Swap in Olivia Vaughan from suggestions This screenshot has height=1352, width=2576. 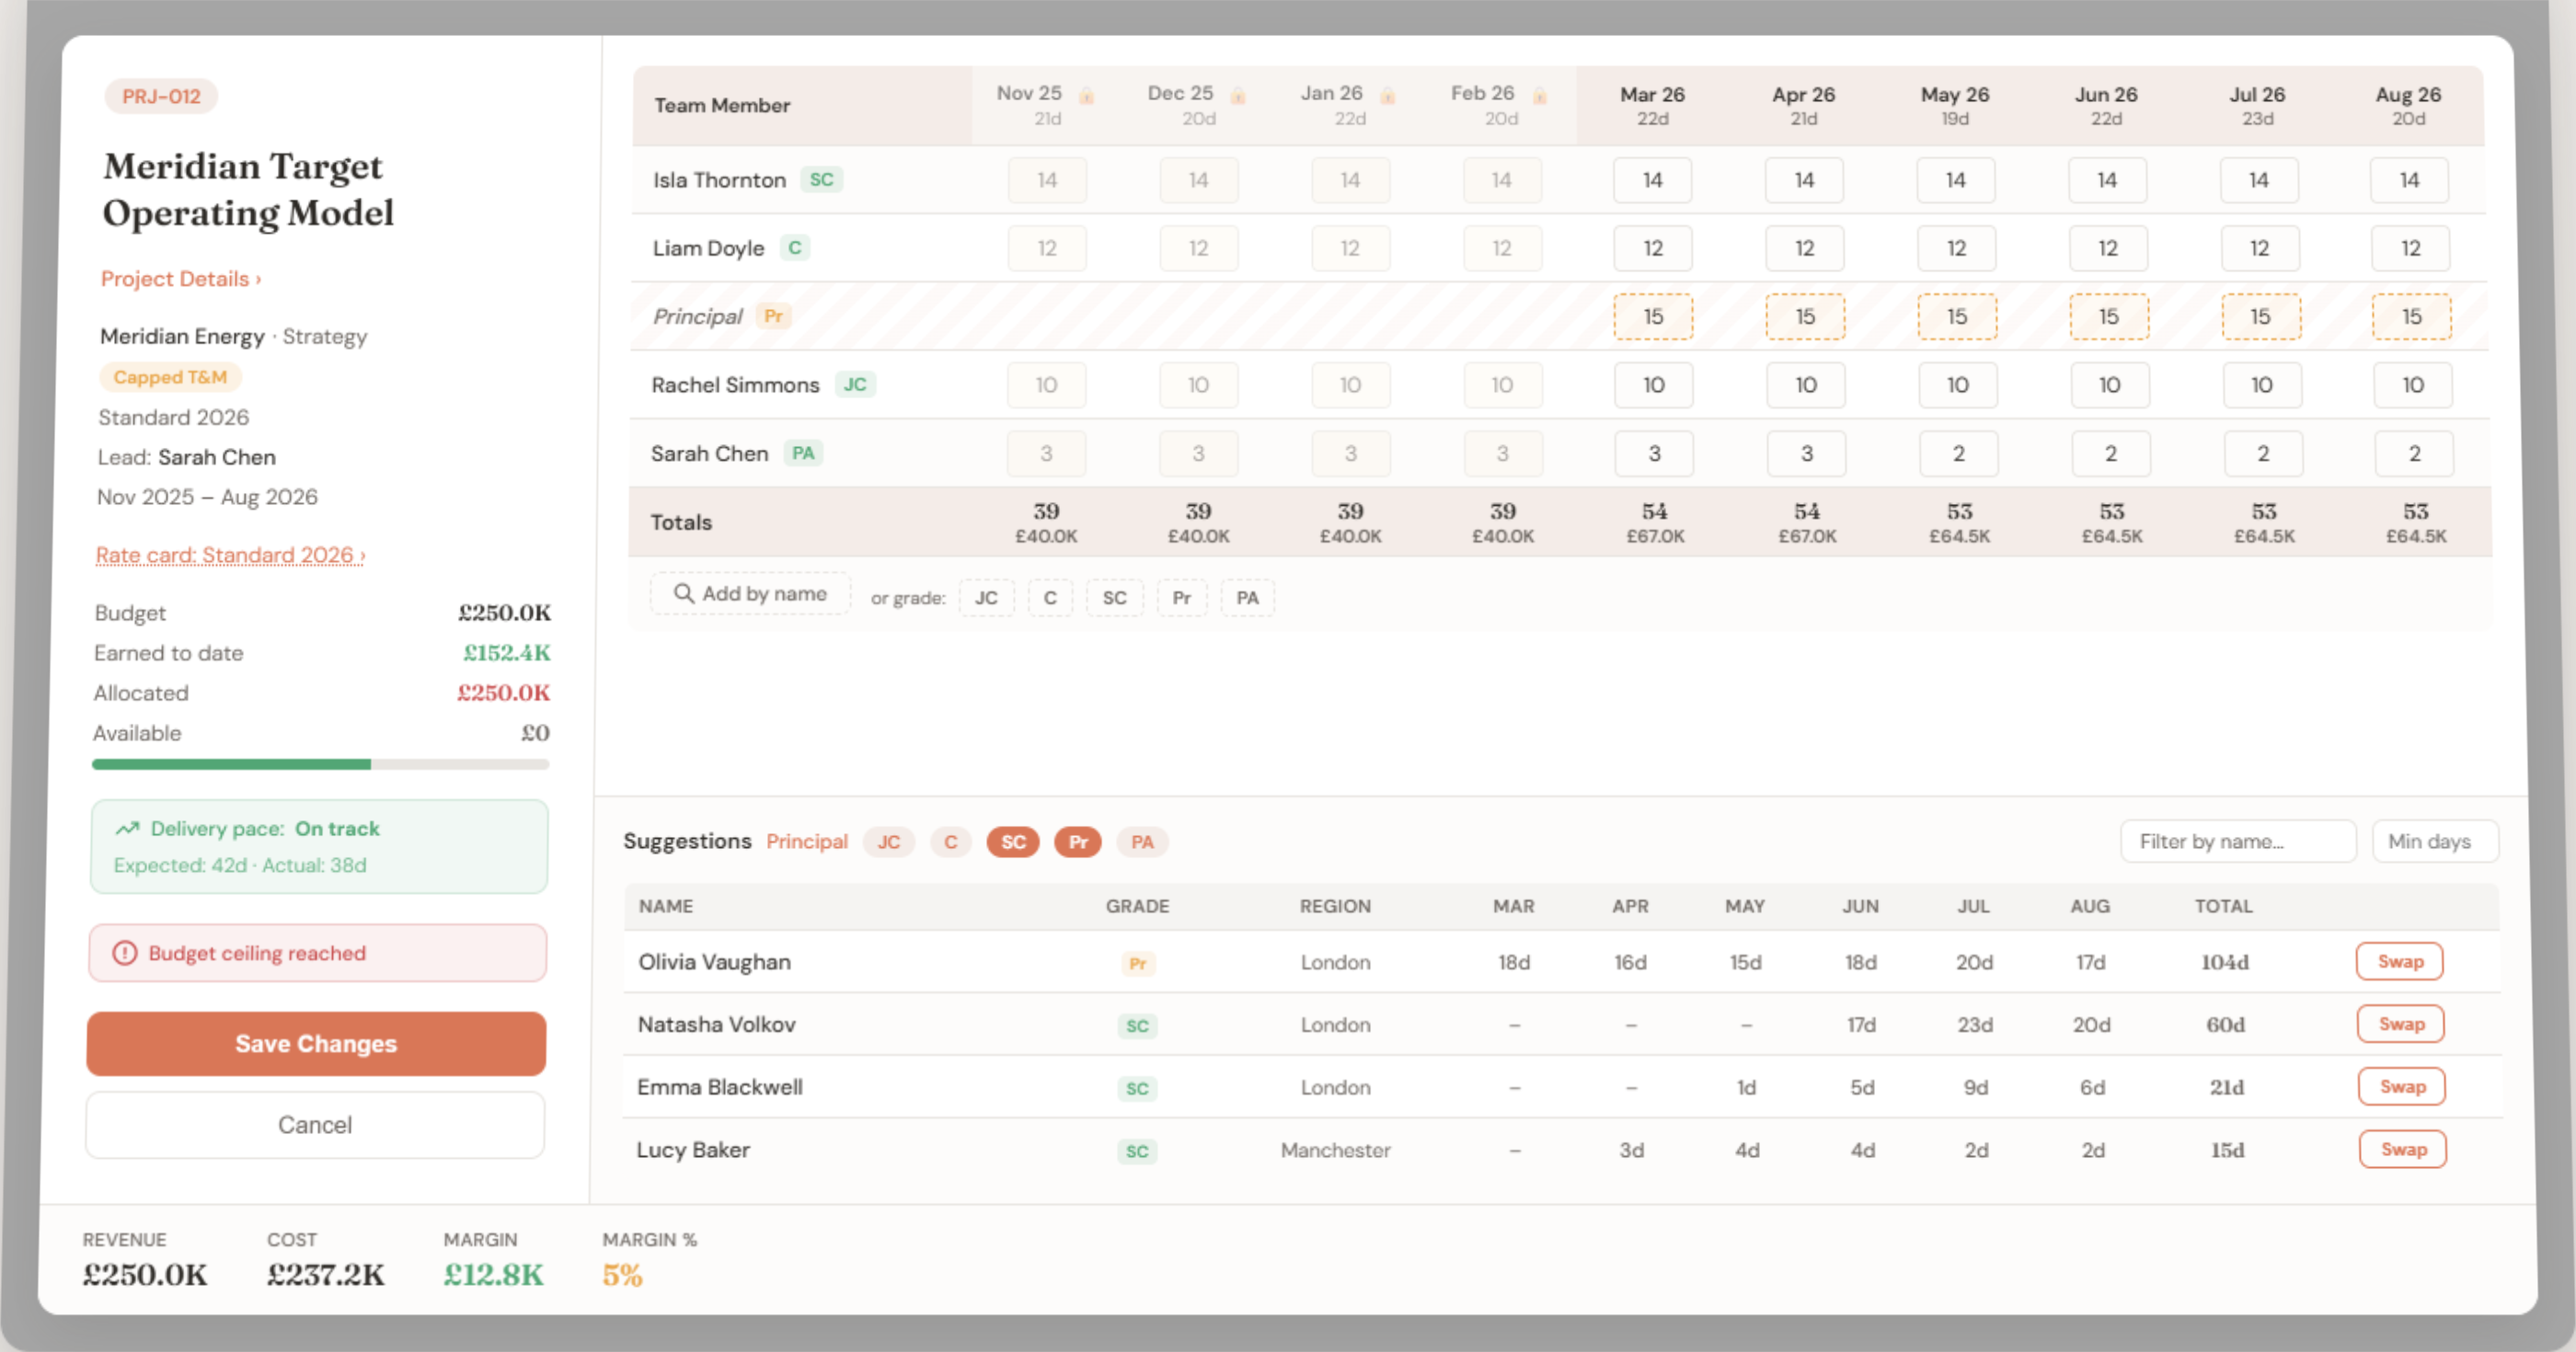tap(2400, 961)
